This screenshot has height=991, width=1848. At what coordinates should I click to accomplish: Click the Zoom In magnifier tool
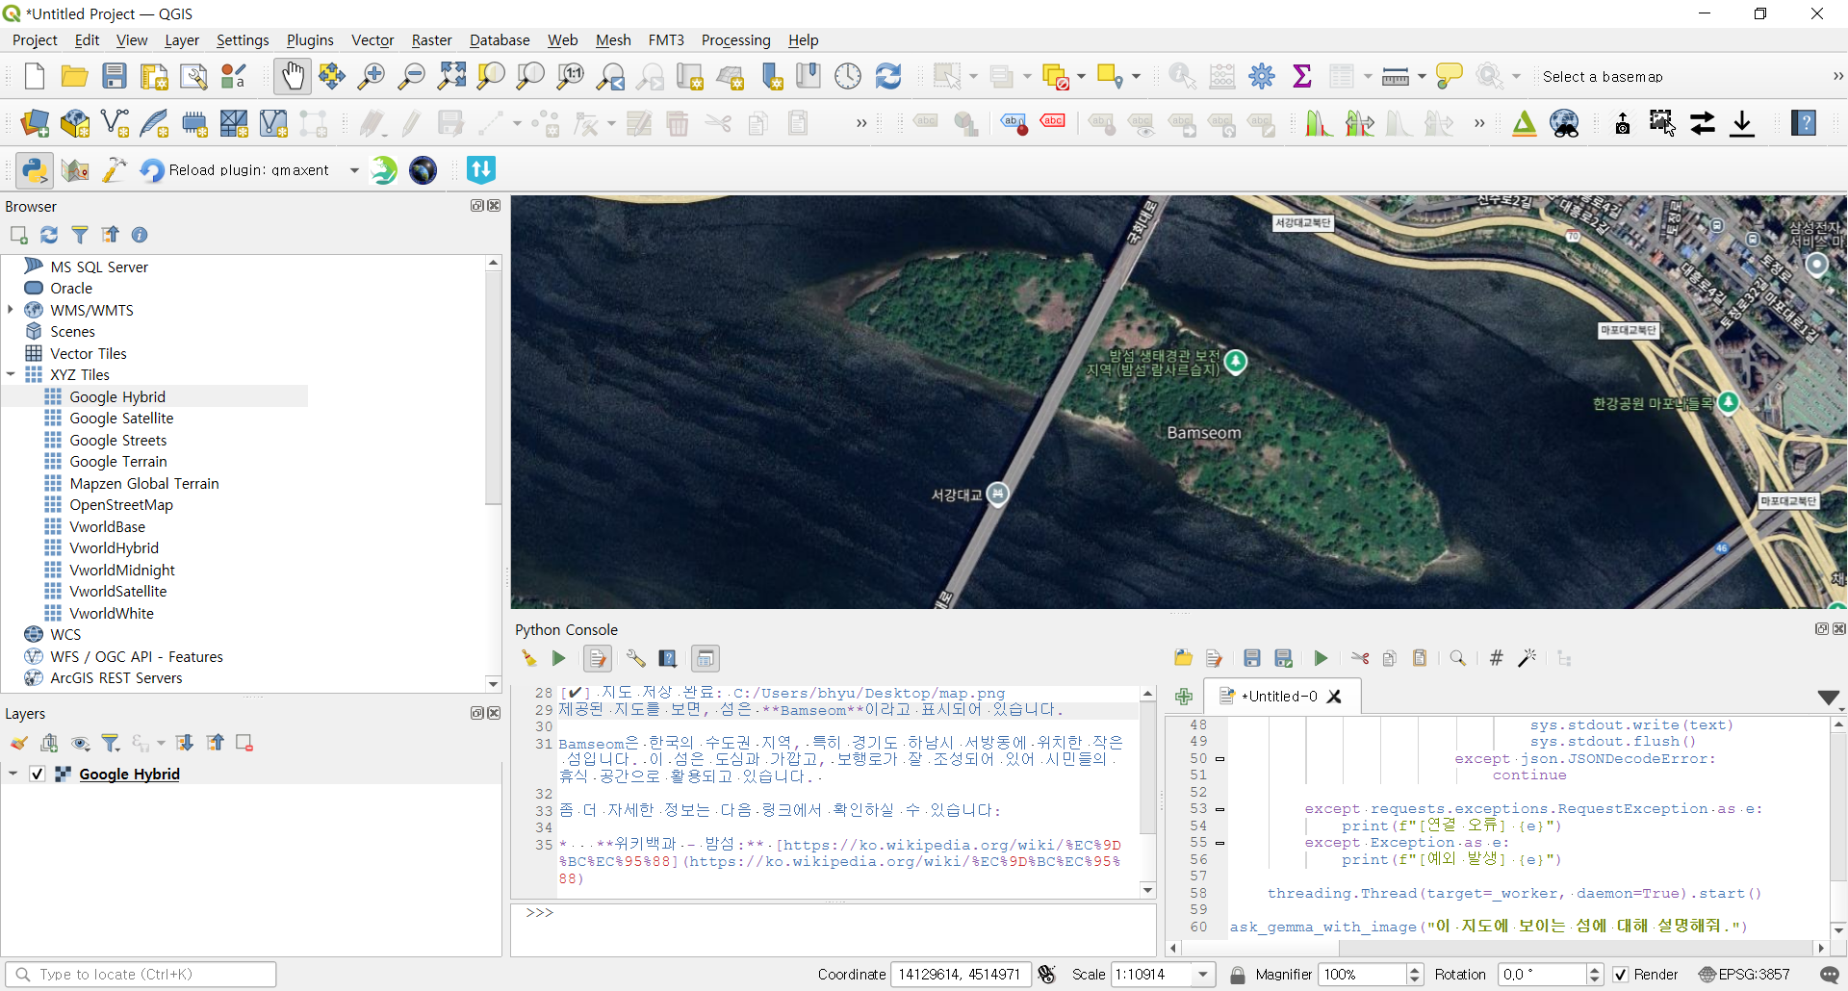coord(372,76)
